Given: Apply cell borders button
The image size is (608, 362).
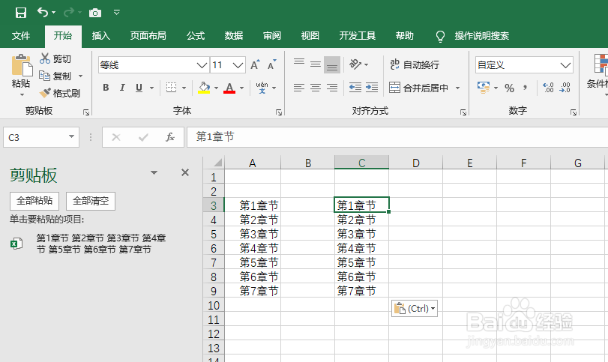Looking at the screenshot, I should tap(171, 88).
